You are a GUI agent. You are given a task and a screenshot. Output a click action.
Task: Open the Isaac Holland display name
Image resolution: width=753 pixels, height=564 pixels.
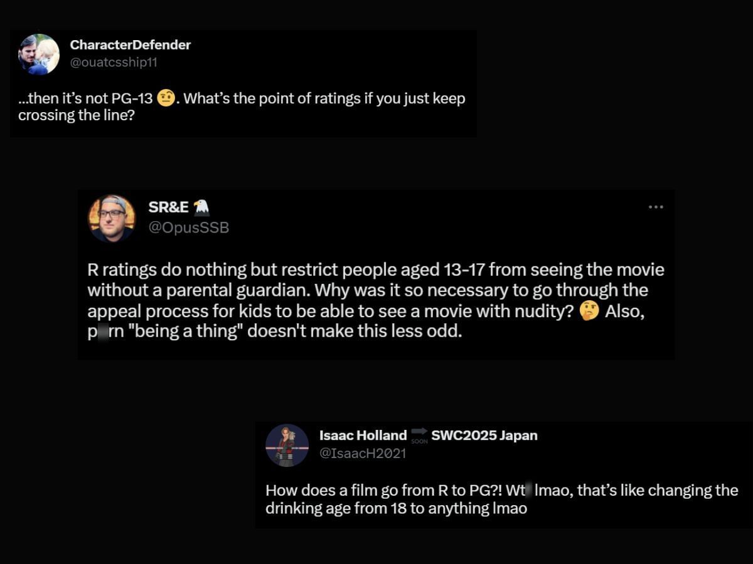tap(363, 435)
